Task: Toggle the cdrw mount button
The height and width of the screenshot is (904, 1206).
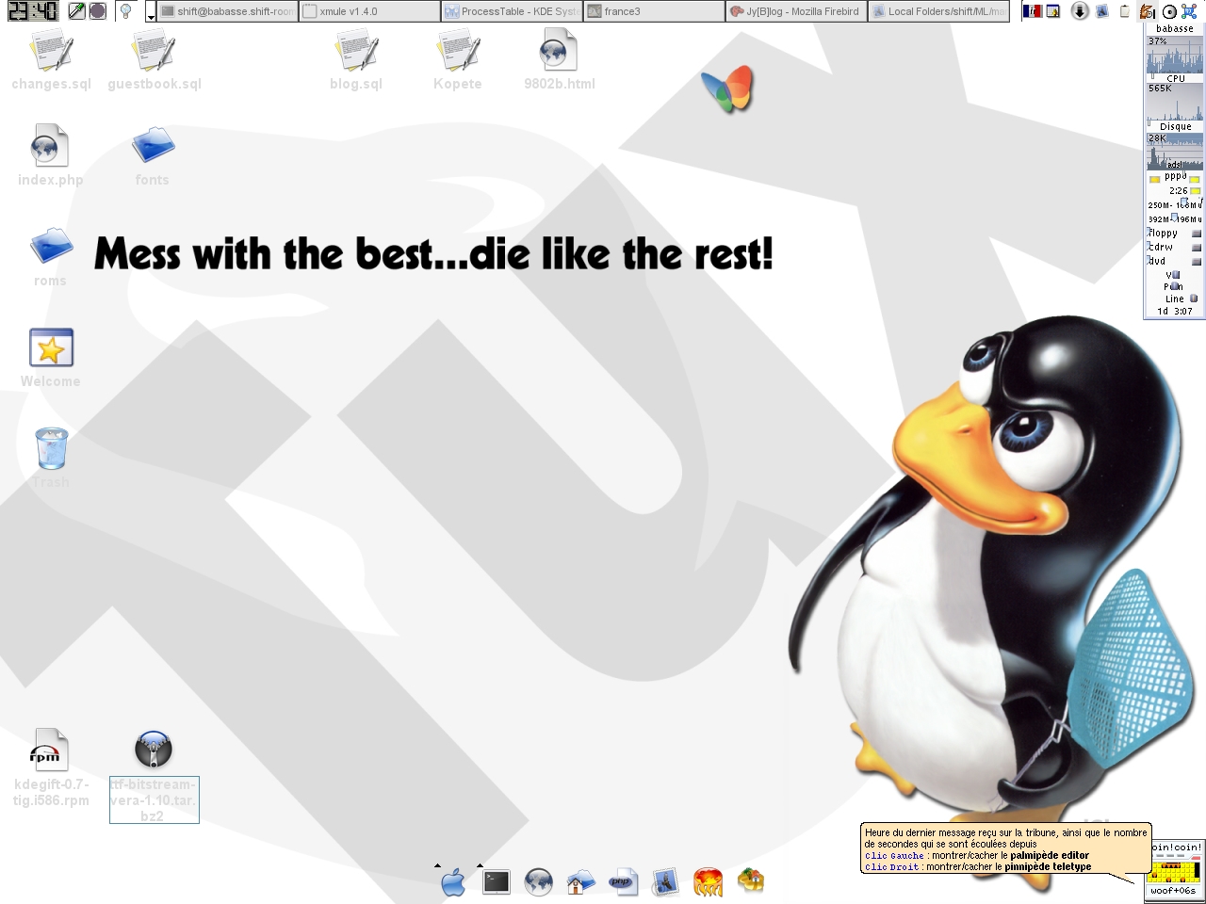Action: [1197, 248]
